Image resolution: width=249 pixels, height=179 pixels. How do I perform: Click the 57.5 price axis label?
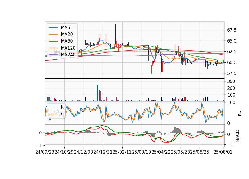(x=232, y=73)
